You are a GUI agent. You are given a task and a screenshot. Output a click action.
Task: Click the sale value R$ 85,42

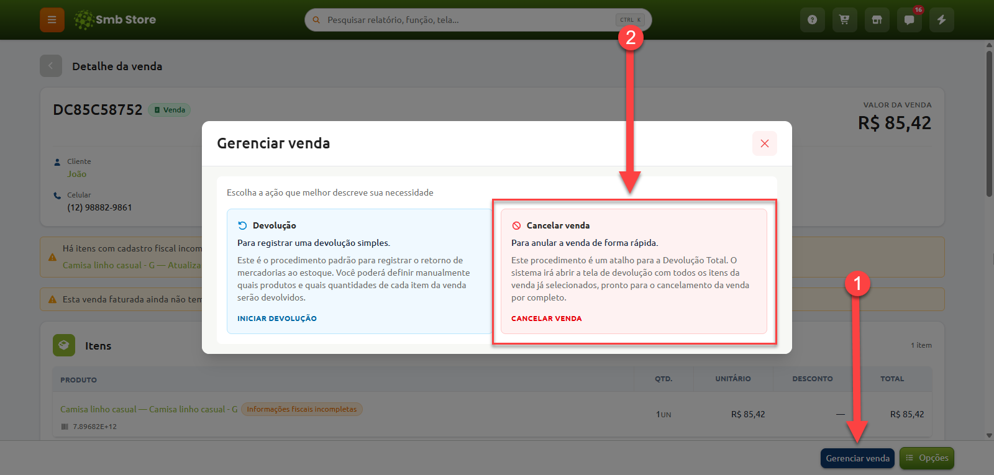coord(895,123)
